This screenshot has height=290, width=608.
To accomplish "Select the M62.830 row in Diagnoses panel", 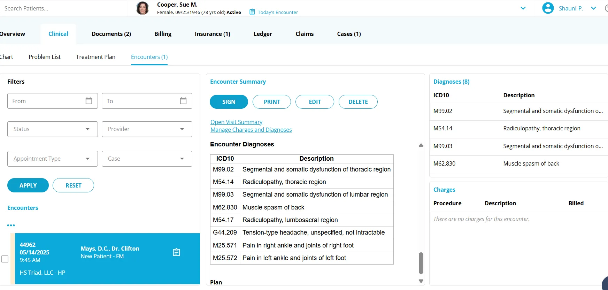I will 519,163.
